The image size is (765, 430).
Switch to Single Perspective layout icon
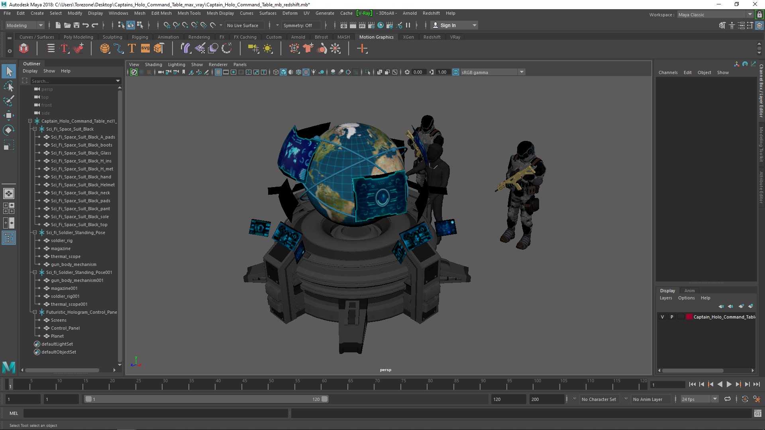(9, 193)
